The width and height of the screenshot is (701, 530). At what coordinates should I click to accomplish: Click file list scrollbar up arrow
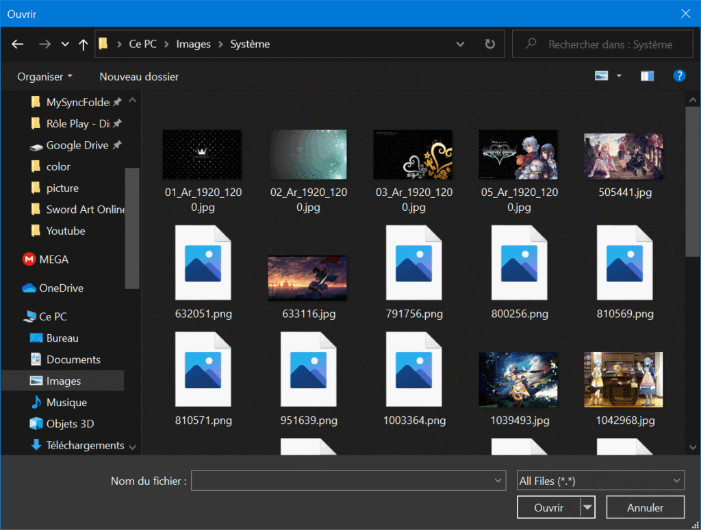tap(693, 100)
